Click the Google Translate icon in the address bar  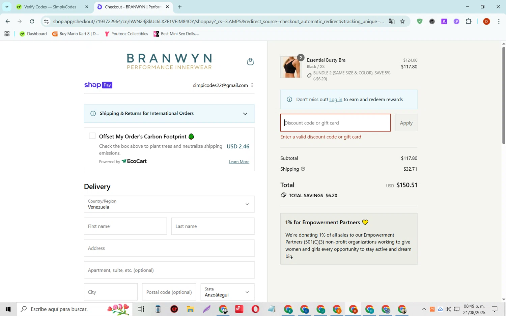pos(391,22)
